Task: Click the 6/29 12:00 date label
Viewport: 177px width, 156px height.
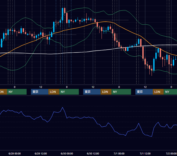Action: (41, 153)
